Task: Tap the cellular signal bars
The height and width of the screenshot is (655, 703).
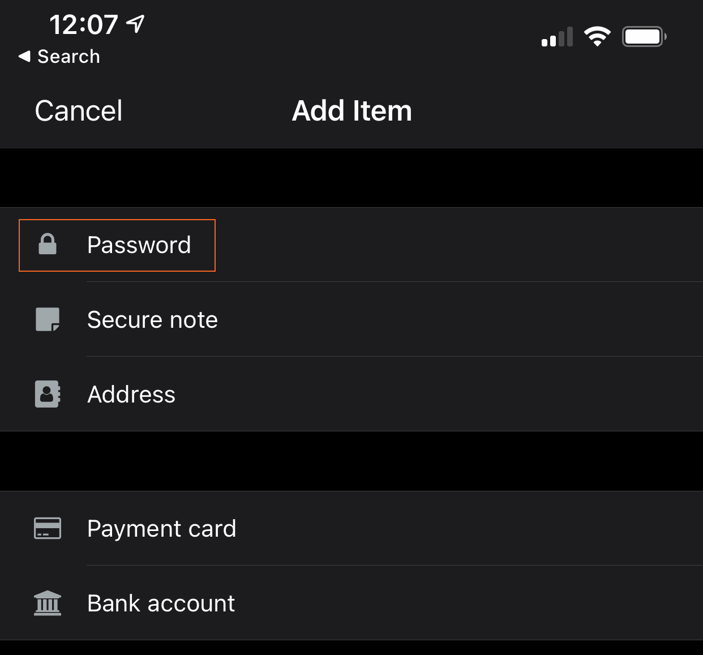Action: coord(557,37)
